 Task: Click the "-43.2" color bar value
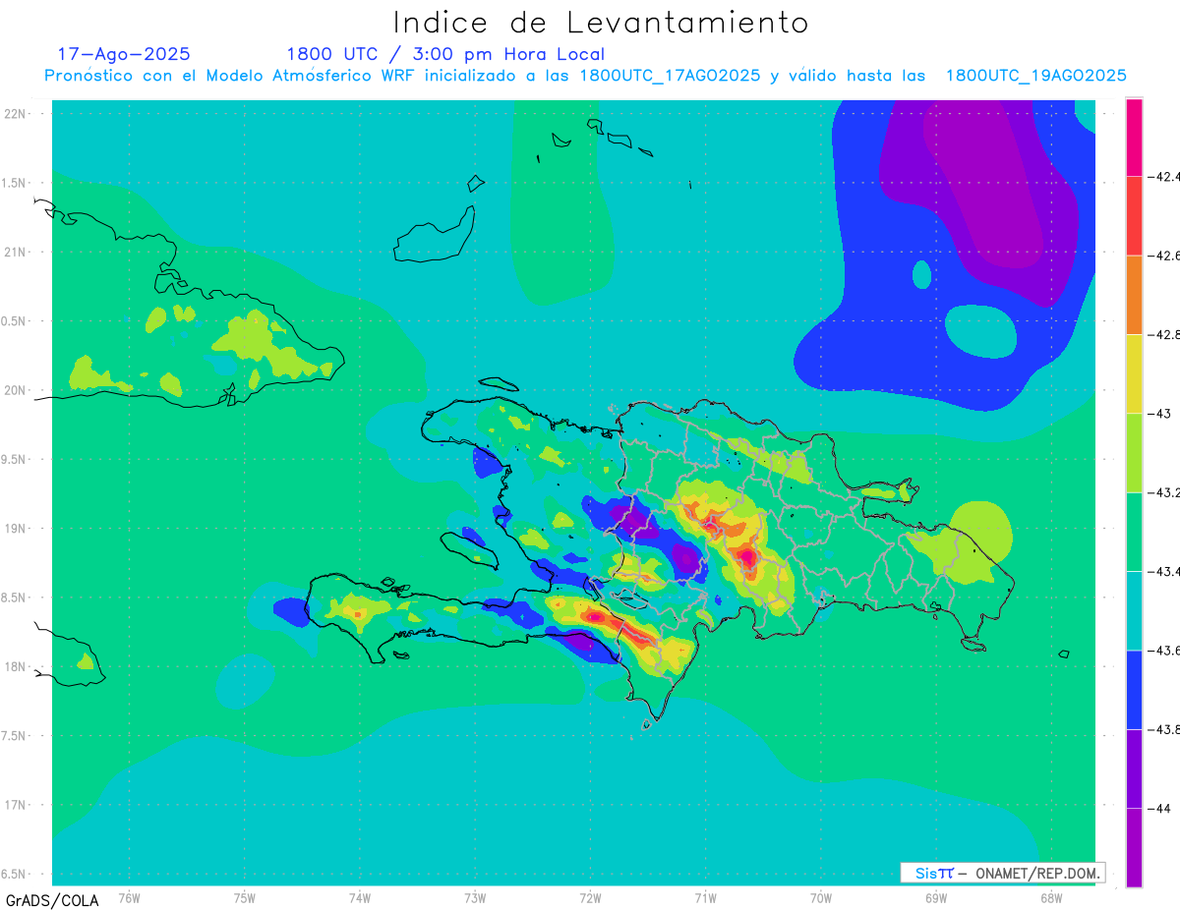[x=1164, y=492]
